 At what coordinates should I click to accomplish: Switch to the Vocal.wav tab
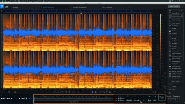(16, 7)
